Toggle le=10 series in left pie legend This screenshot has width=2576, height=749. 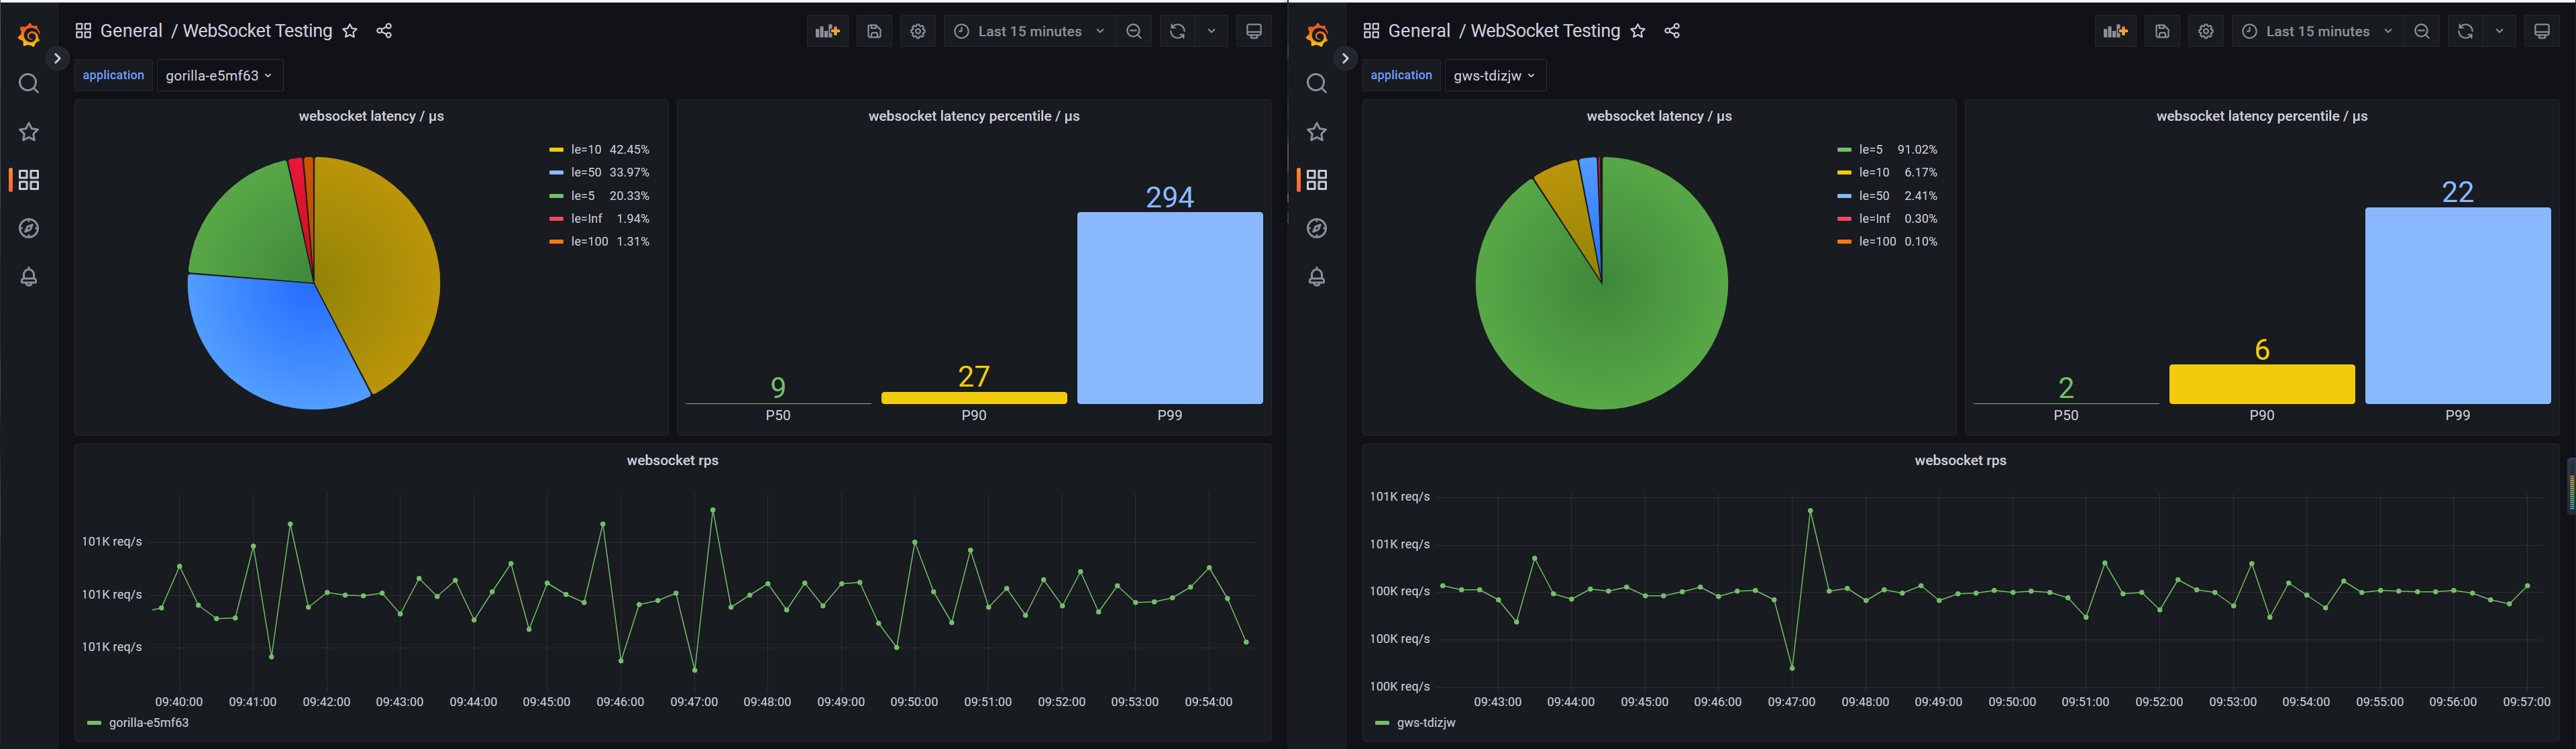pyautogui.click(x=586, y=149)
